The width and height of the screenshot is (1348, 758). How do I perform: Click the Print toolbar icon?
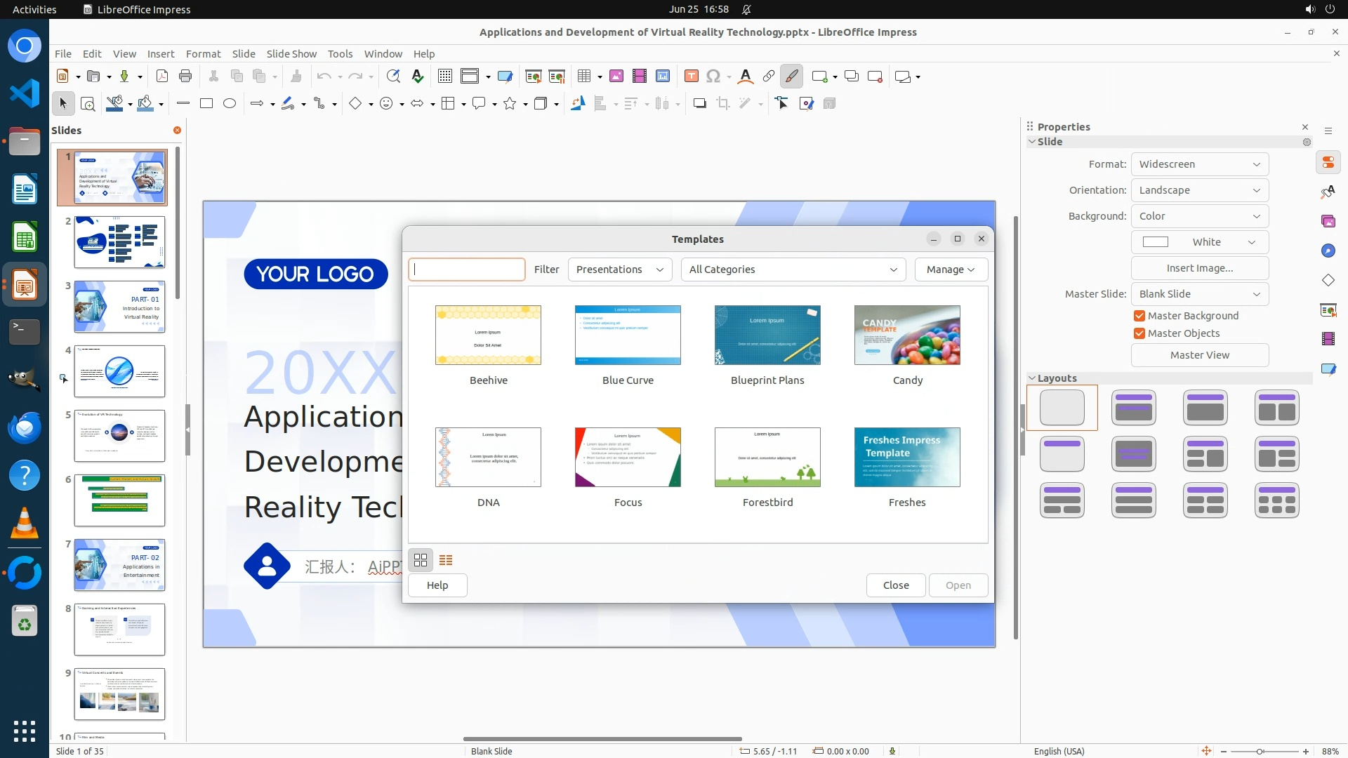185,77
